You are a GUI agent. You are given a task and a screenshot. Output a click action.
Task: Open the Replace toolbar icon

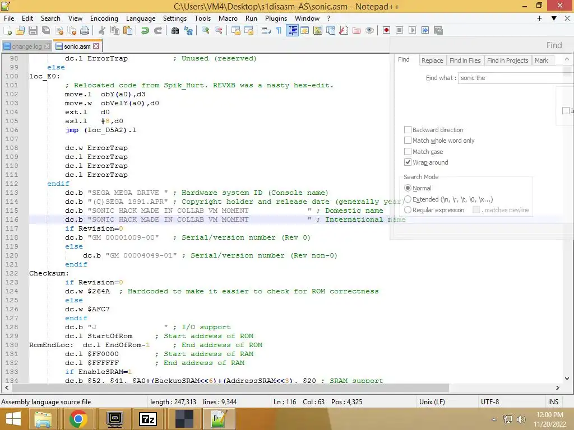pyautogui.click(x=188, y=30)
